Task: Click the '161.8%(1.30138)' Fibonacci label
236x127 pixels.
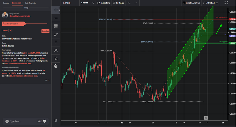Action: (106, 19)
